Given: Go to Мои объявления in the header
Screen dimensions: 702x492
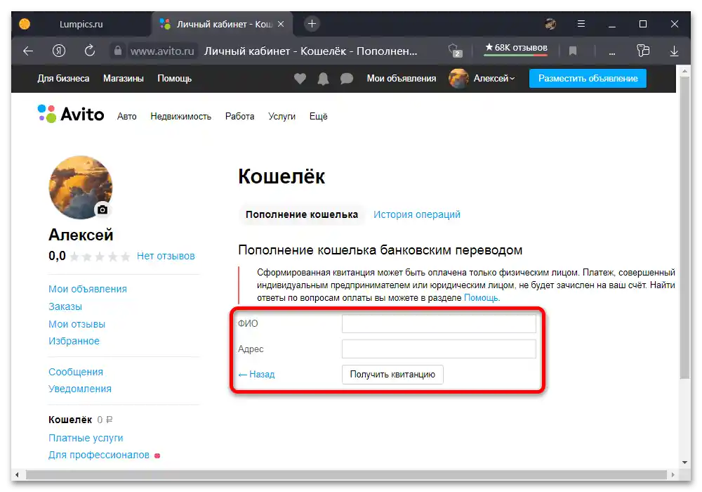Looking at the screenshot, I should click(401, 79).
